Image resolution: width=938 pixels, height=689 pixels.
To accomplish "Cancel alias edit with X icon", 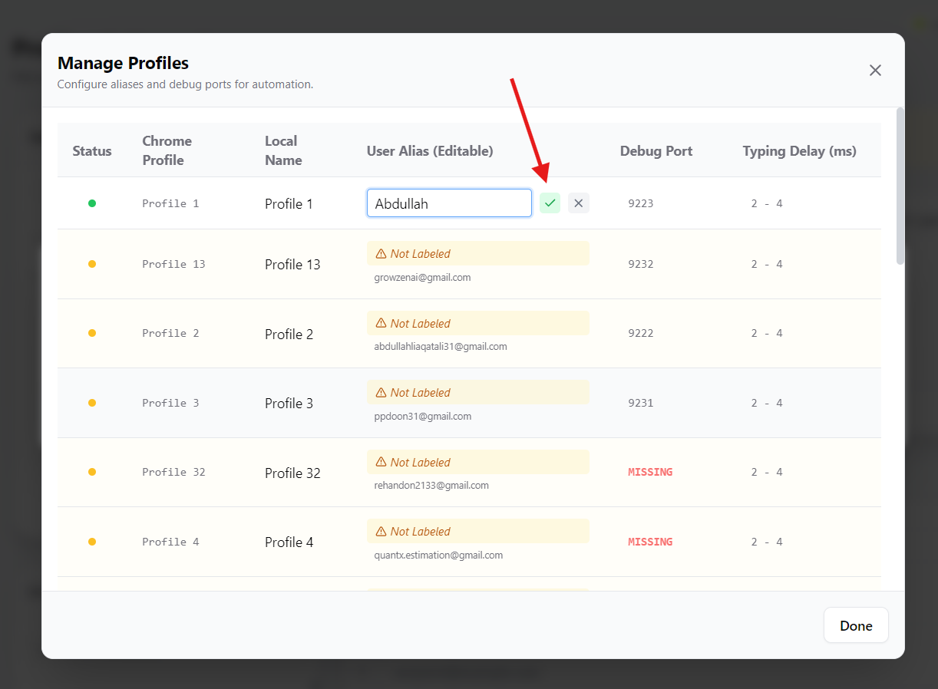I will (x=579, y=203).
